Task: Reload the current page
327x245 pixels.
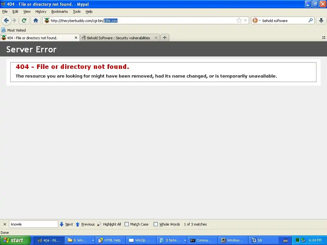Action: click(x=24, y=20)
